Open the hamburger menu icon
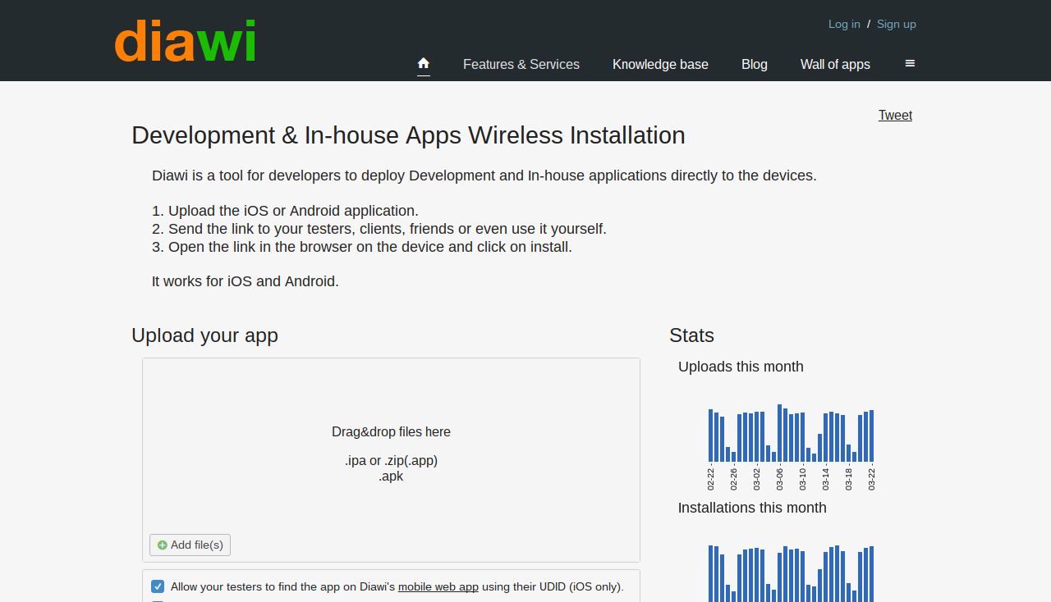Screen dimensions: 1051x602 [910, 63]
